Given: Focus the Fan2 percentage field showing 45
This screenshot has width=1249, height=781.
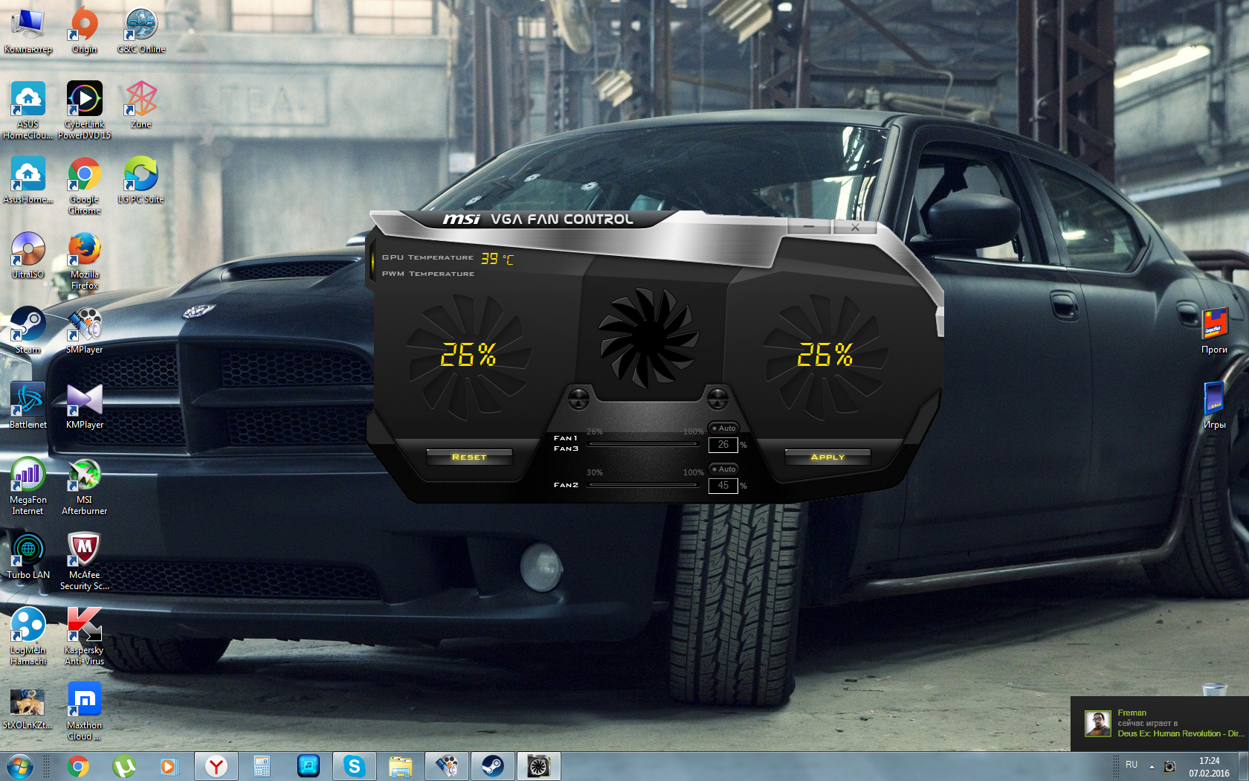Looking at the screenshot, I should point(723,486).
